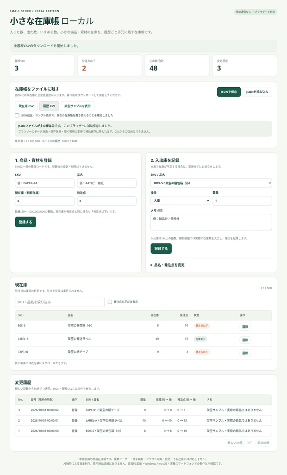This screenshot has width=287, height=475.
Task: Click the 発注点 input in registration form
Action: click(106, 201)
